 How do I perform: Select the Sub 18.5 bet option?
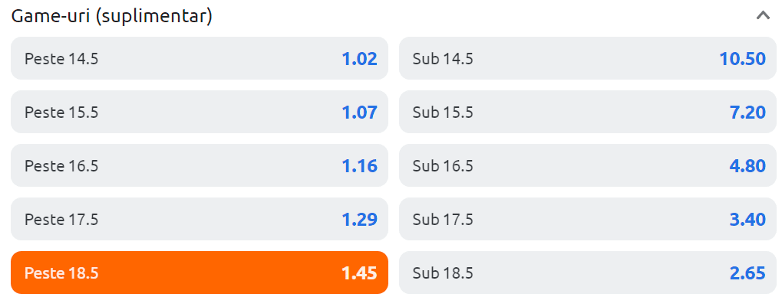click(588, 273)
